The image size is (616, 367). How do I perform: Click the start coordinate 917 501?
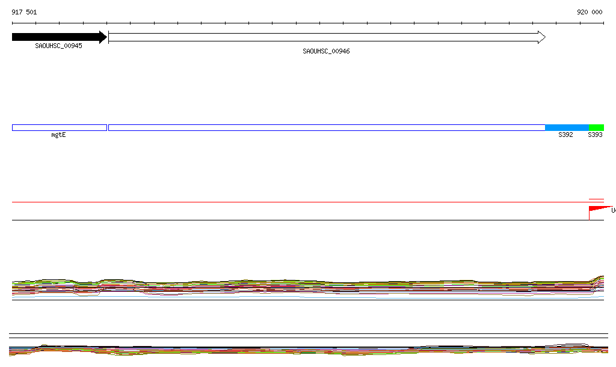pos(24,12)
